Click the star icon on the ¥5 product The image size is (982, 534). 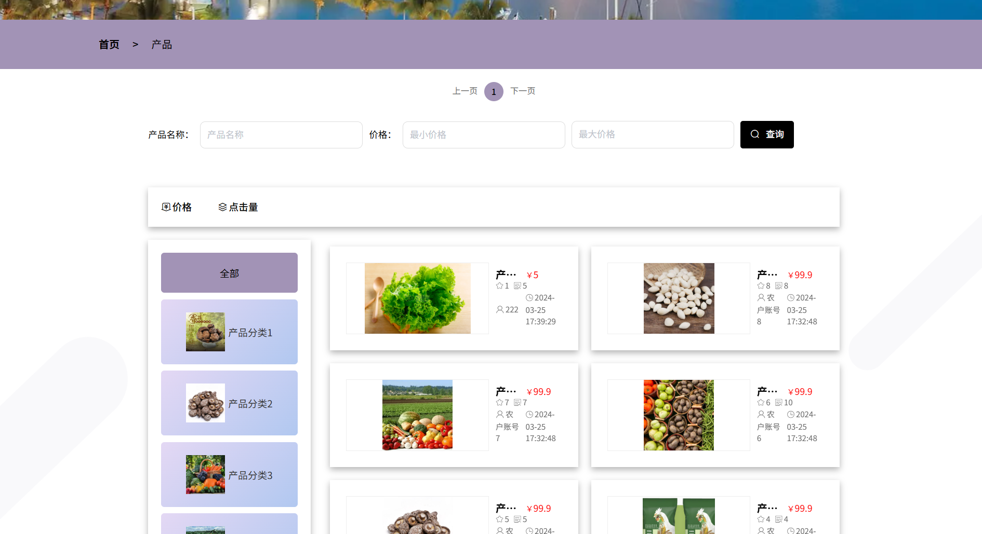click(x=499, y=286)
